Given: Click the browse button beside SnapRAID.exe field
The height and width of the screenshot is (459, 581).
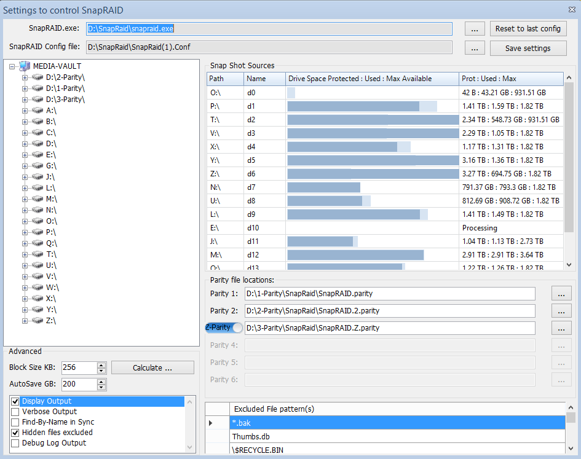Looking at the screenshot, I should pos(474,28).
